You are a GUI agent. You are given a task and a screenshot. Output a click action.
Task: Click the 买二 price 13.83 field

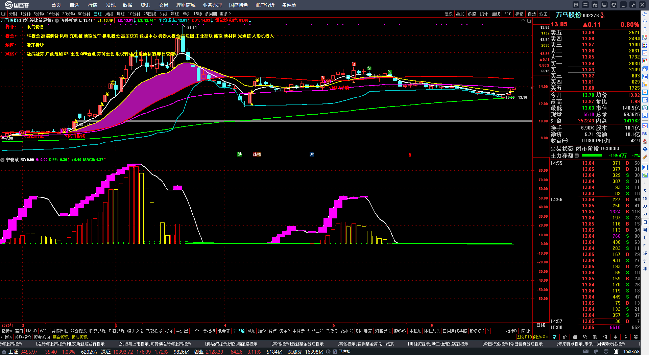point(581,70)
